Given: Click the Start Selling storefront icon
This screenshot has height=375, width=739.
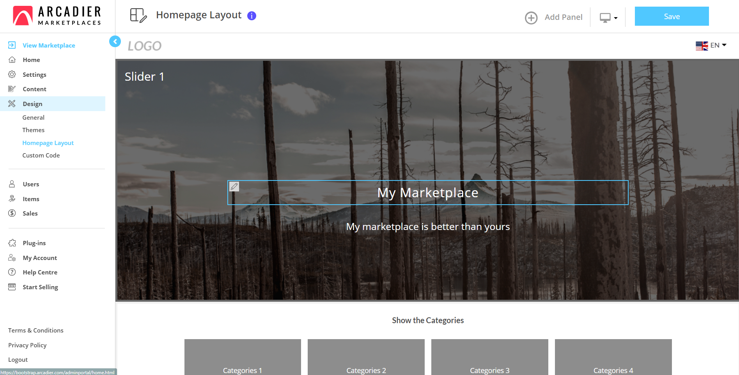Looking at the screenshot, I should tap(12, 287).
